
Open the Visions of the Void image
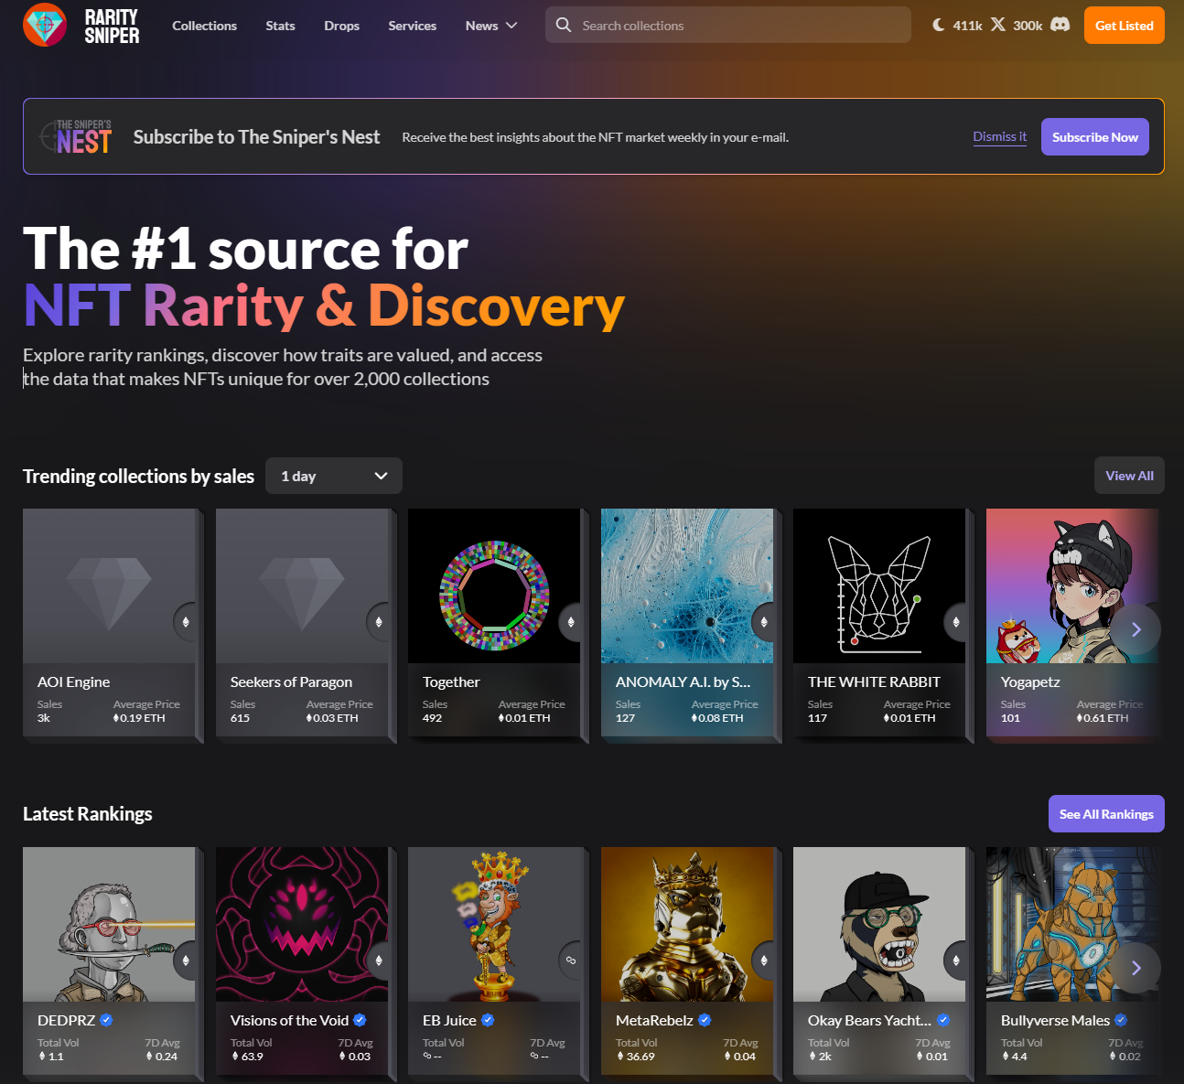pos(302,925)
